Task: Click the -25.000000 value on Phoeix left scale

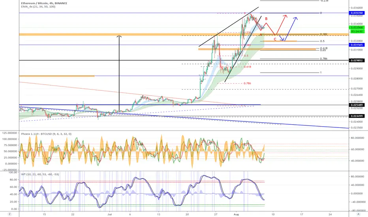Action: (9, 170)
